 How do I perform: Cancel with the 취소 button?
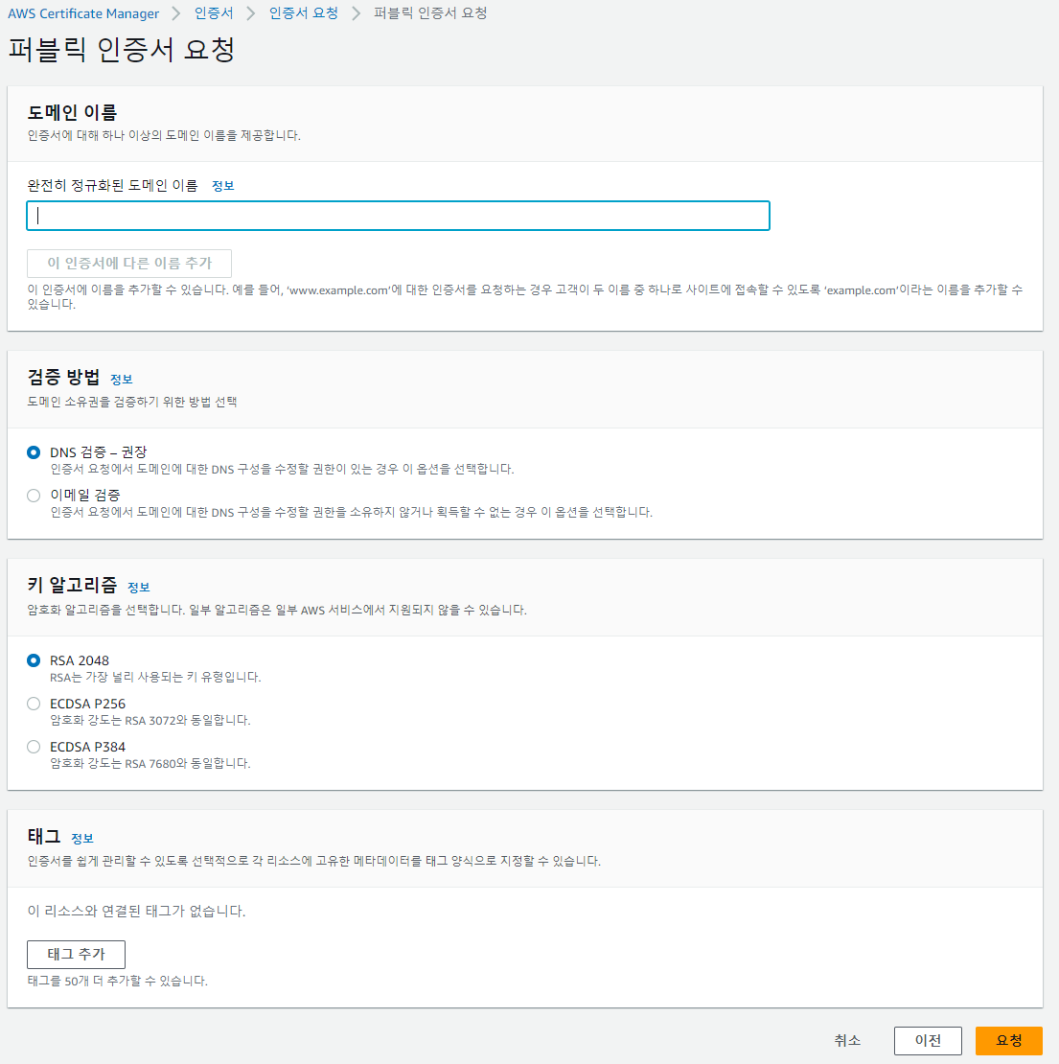847,1041
